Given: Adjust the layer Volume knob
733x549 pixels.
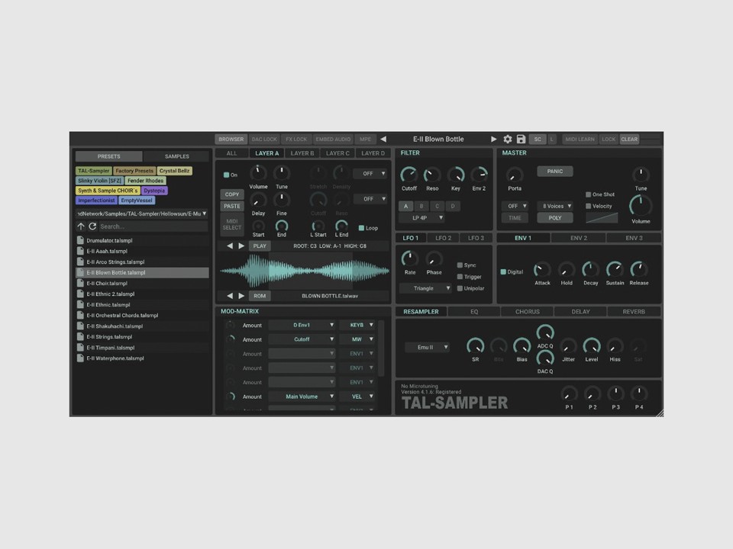Looking at the screenshot, I should [x=258, y=173].
